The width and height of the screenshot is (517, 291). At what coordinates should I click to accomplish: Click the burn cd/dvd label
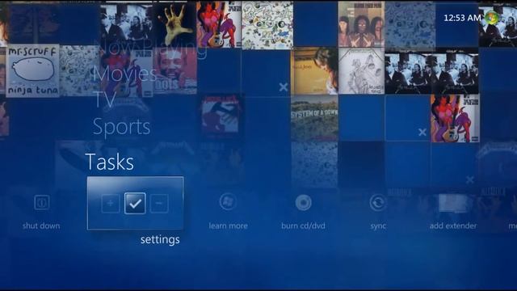[303, 226]
